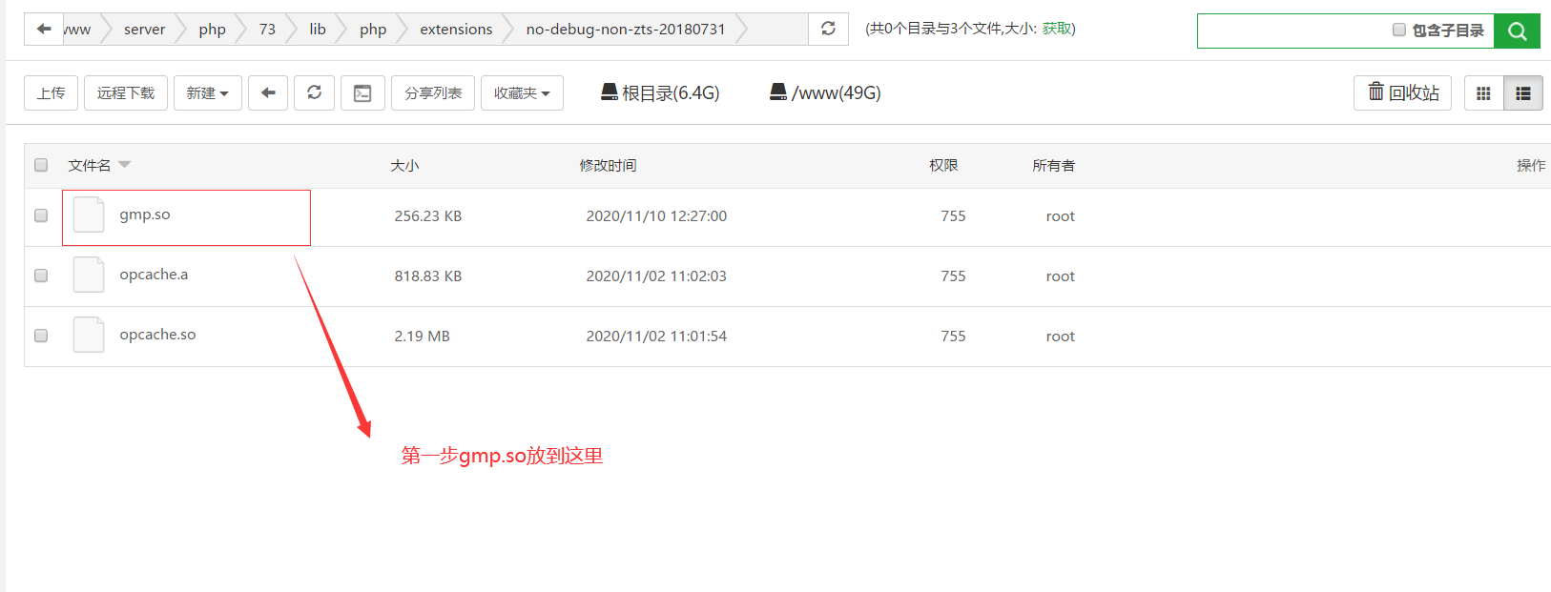Screen dimensions: 1551x592
Task: Toggle the select-all files checkbox
Action: pyautogui.click(x=41, y=165)
